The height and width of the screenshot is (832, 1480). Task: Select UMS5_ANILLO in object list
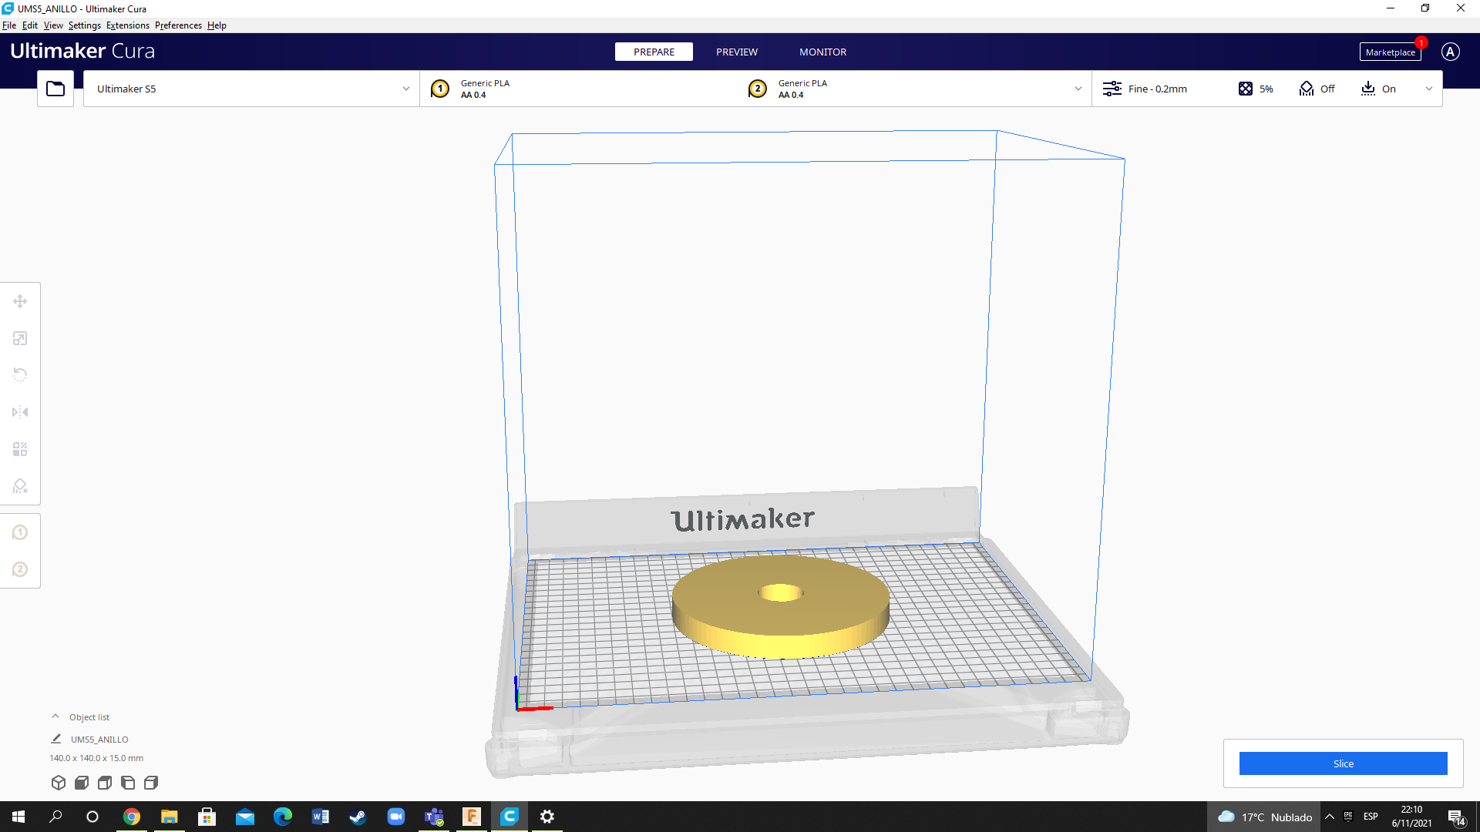tap(99, 740)
